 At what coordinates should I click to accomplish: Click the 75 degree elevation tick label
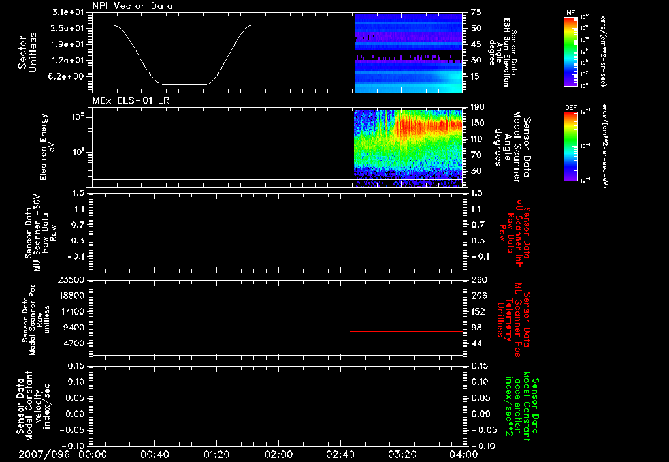(476, 12)
